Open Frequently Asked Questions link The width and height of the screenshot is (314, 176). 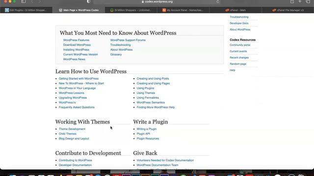tap(77, 108)
